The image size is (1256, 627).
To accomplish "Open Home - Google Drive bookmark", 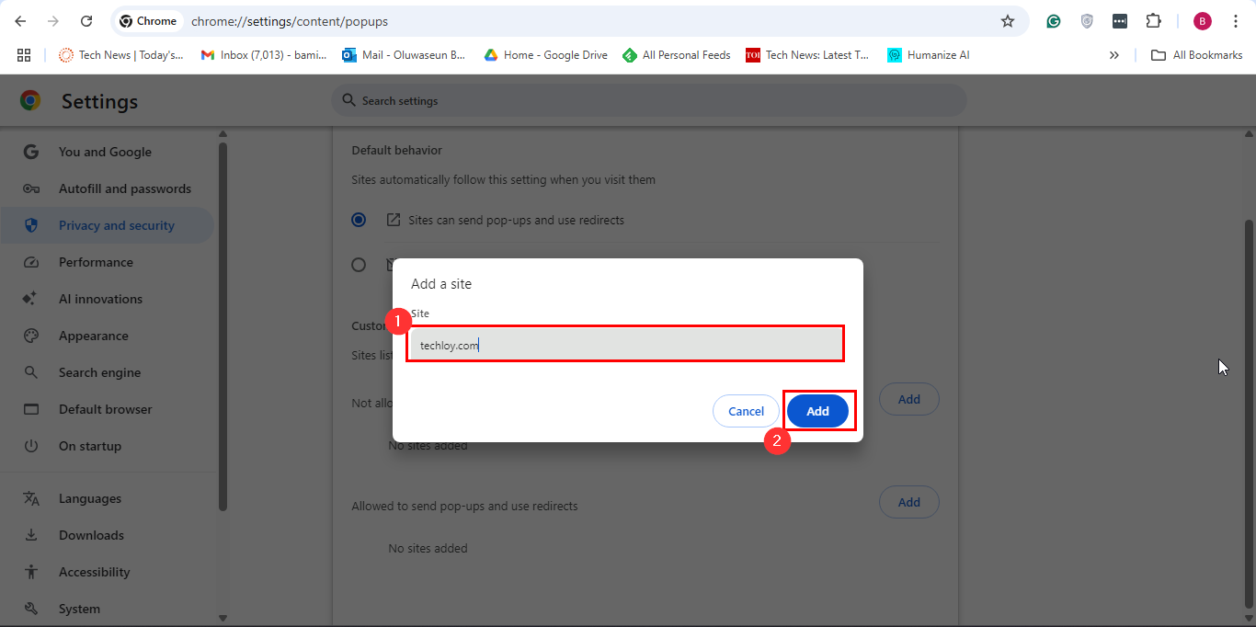I will tap(546, 55).
